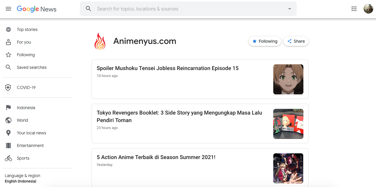Click the local news pin icon
The height and width of the screenshot is (187, 376).
[x=8, y=133]
